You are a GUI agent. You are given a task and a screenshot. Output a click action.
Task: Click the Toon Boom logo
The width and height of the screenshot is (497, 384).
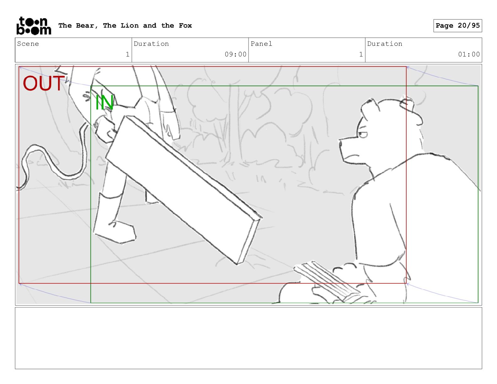tap(34, 26)
